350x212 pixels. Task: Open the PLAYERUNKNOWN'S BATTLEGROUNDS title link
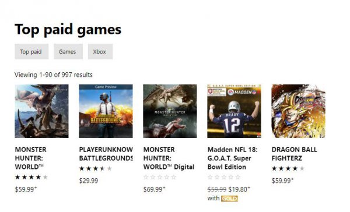(106, 154)
